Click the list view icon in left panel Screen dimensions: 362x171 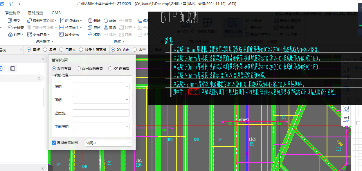point(1,69)
